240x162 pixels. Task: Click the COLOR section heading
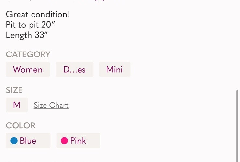(x=21, y=125)
